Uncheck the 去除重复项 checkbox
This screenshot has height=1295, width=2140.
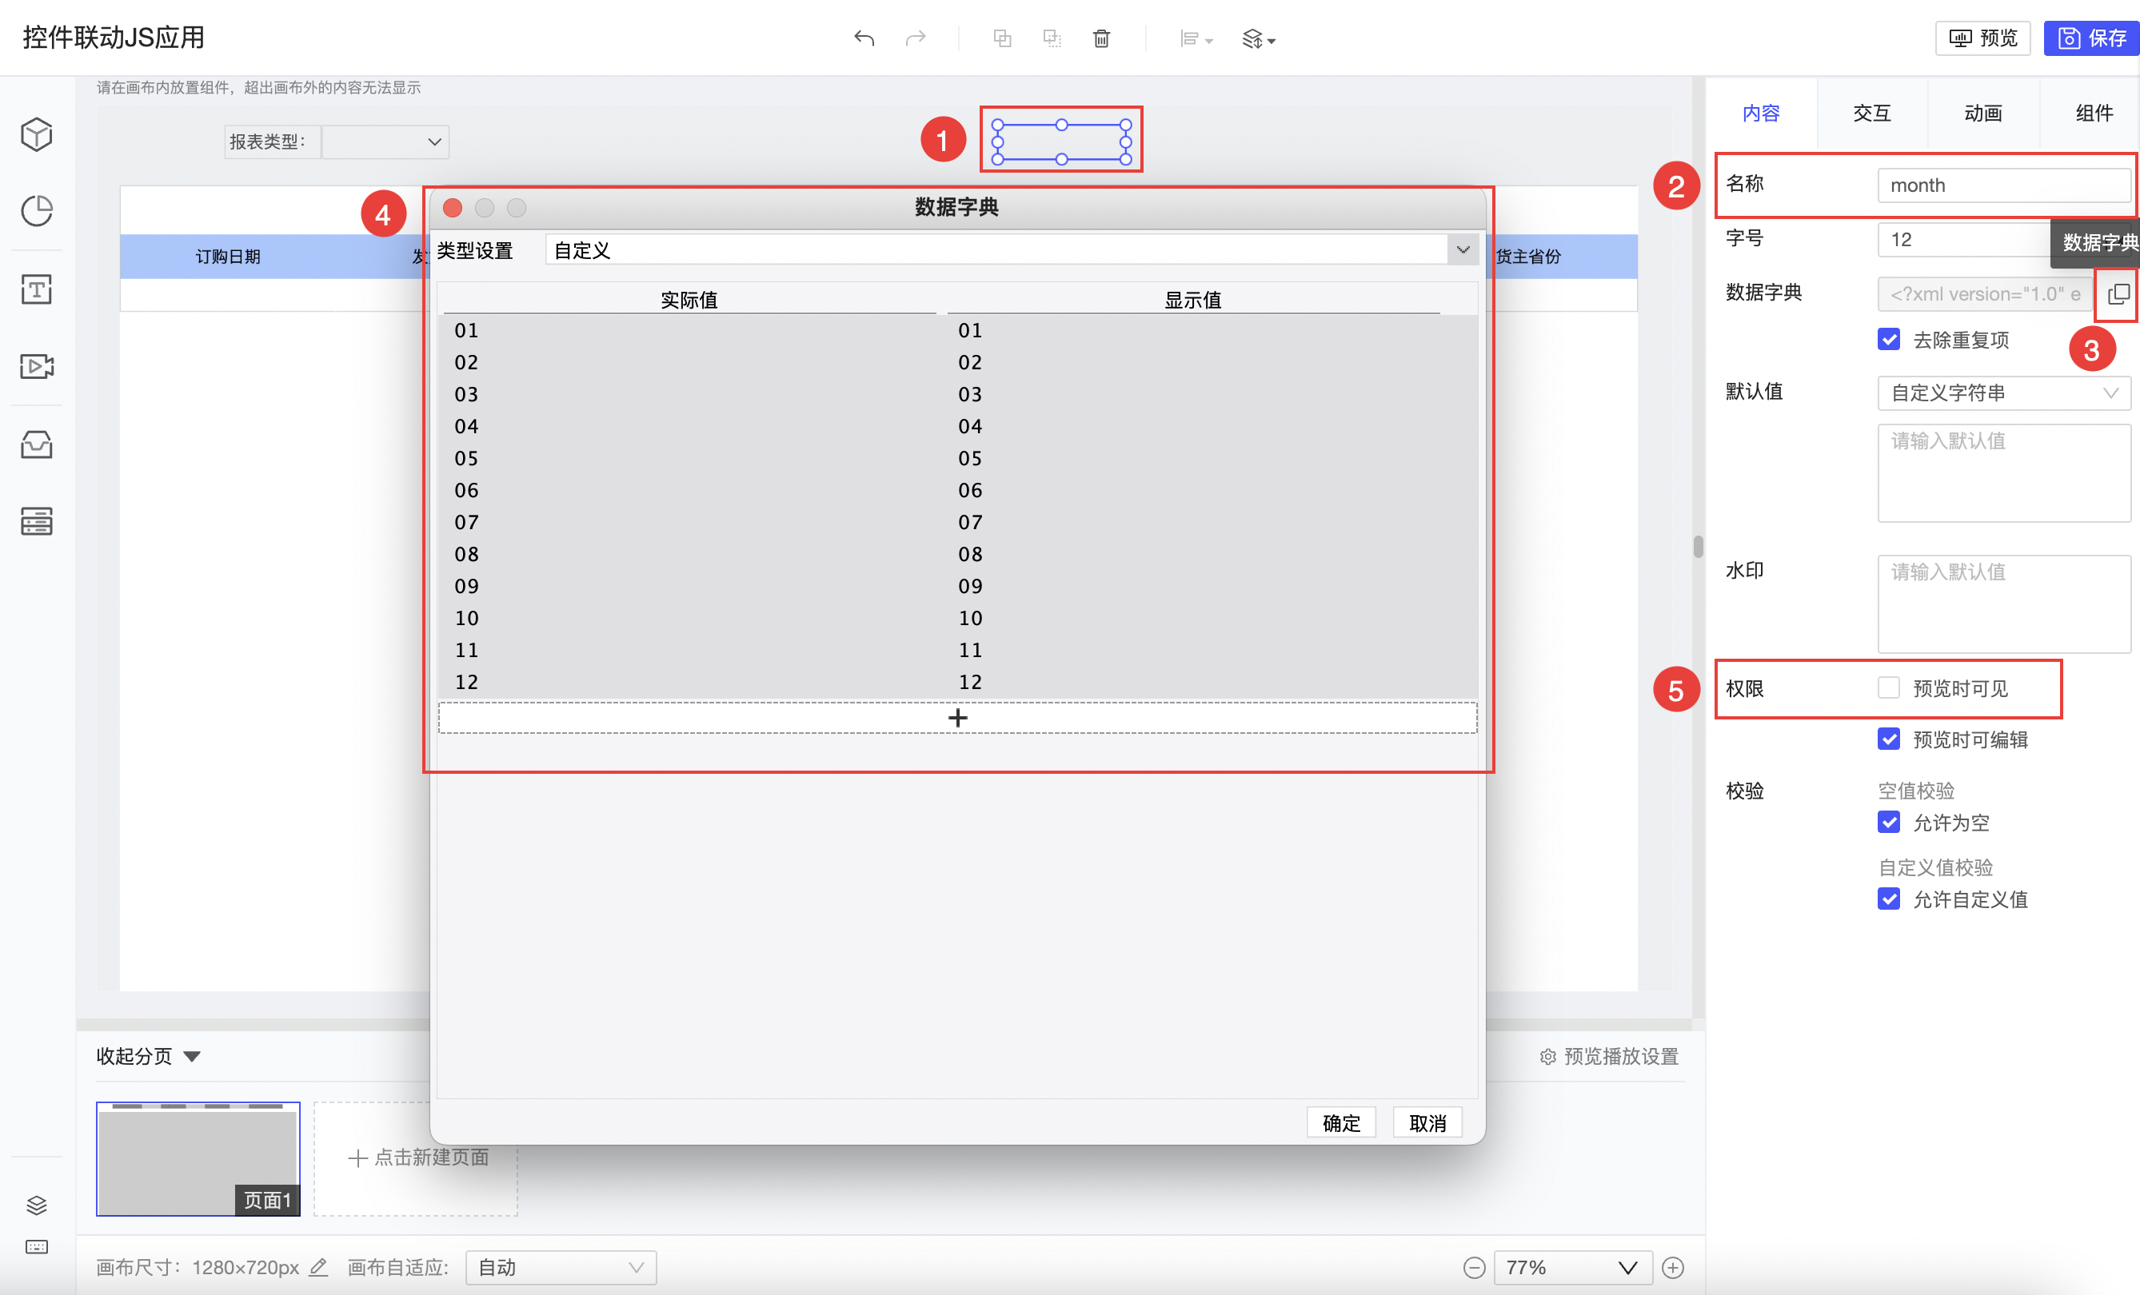click(x=1888, y=340)
